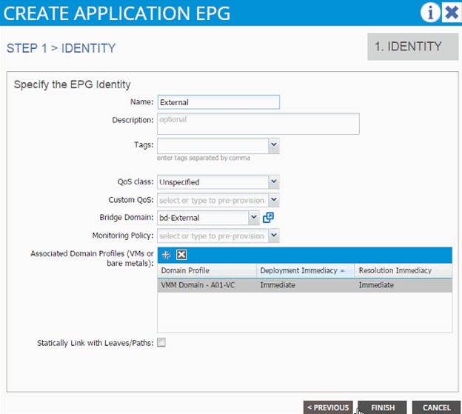This screenshot has height=414, width=462.
Task: Go back with the PREVIOUS button
Action: click(x=328, y=407)
